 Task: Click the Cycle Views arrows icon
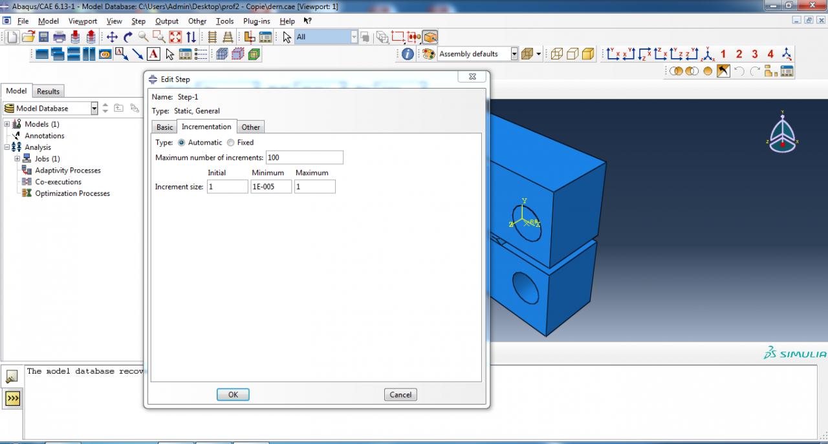[191, 37]
